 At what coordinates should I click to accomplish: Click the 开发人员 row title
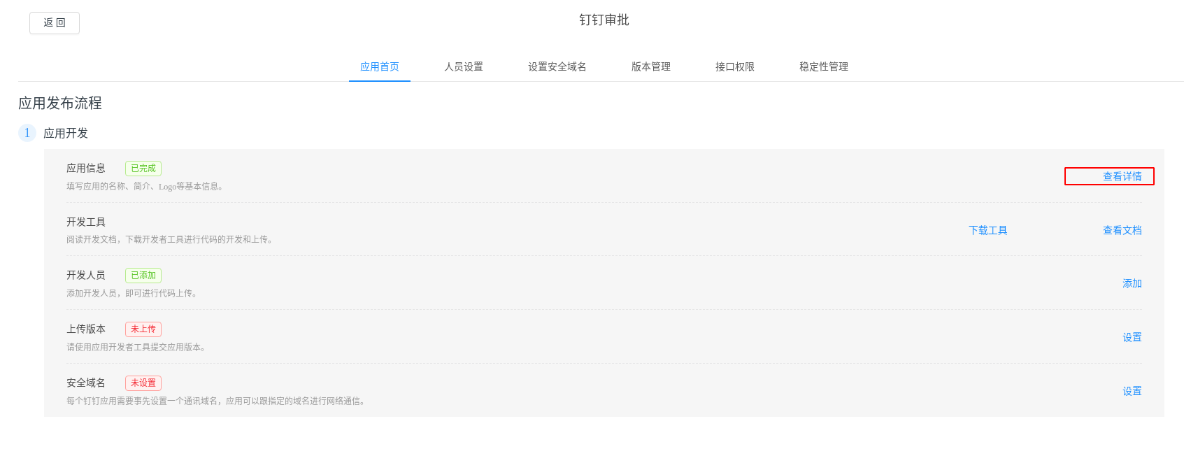tap(86, 276)
